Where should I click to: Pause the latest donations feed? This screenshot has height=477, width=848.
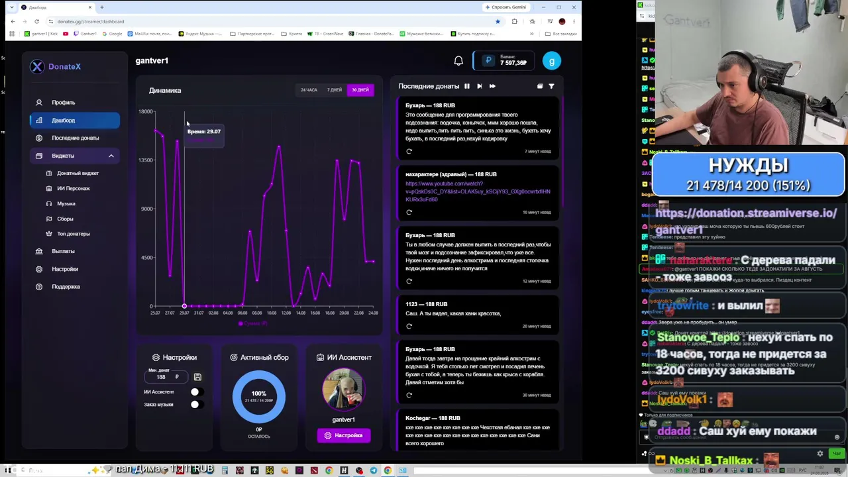coord(467,86)
